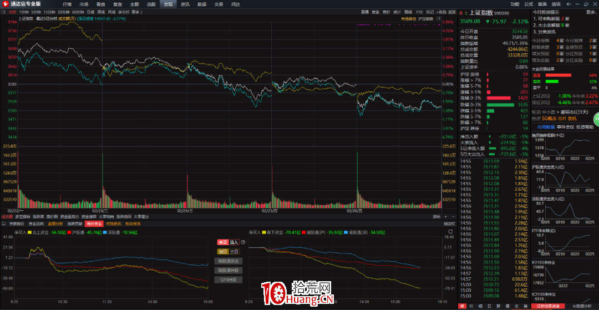Click the 大小非解禁 notice line
The height and width of the screenshot is (310, 599).
551,25
